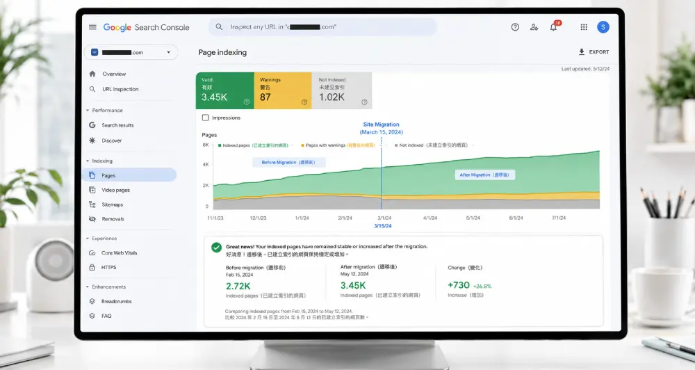Click the FAQ layers icon
Image resolution: width=695 pixels, height=370 pixels.
92,316
